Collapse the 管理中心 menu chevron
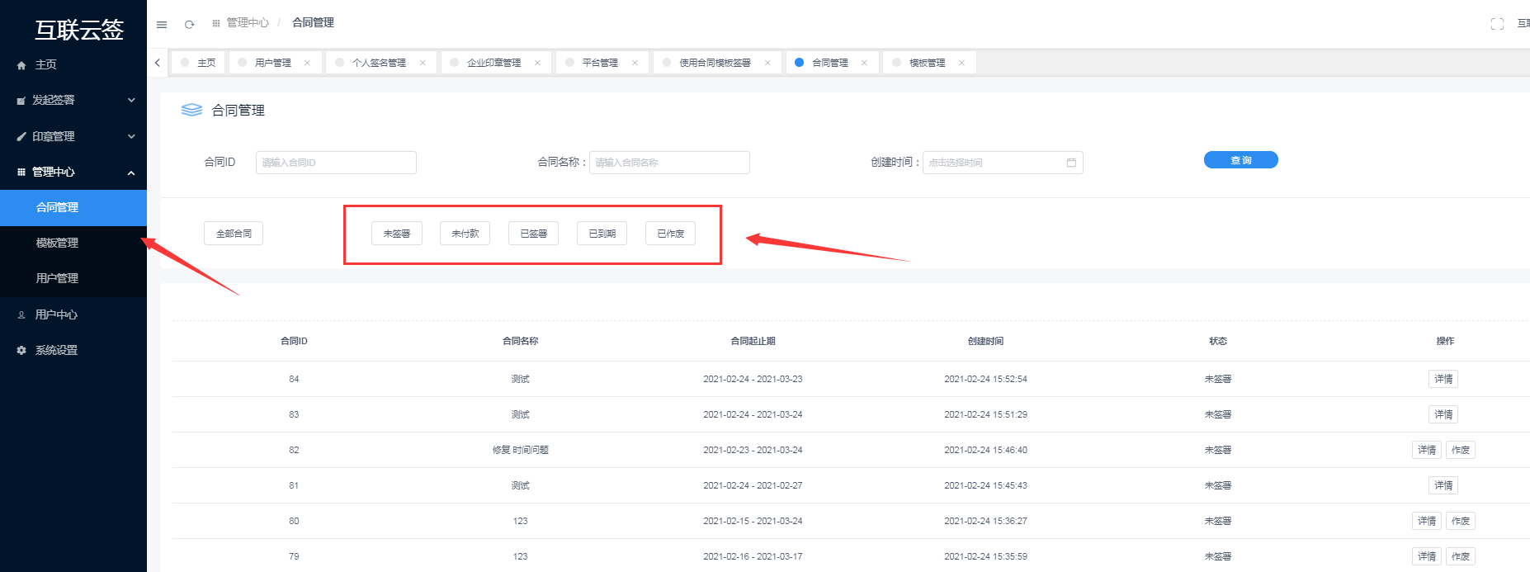 (131, 173)
